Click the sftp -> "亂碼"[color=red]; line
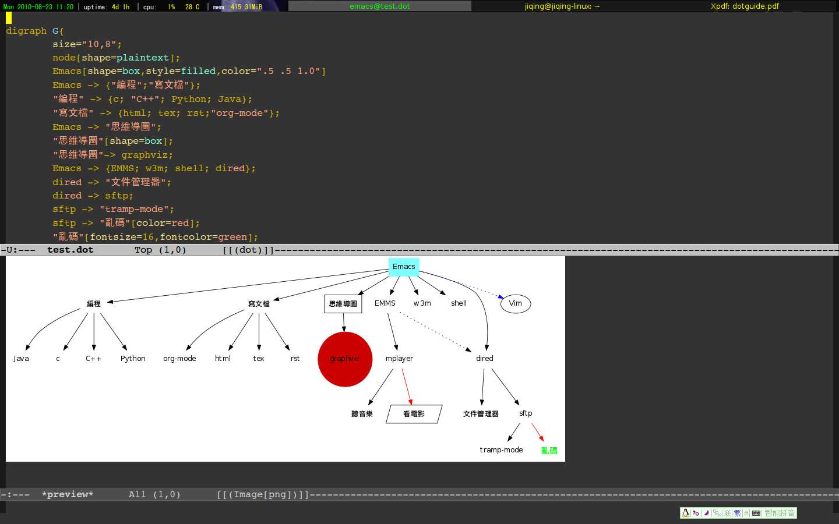This screenshot has height=524, width=839. [x=126, y=223]
